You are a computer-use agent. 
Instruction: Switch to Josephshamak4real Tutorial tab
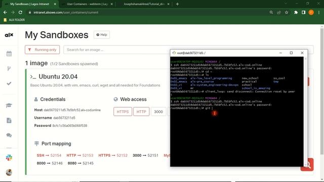coord(144,4)
